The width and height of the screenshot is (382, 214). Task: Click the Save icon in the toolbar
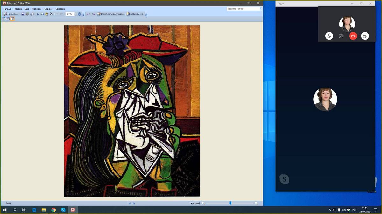(23, 14)
